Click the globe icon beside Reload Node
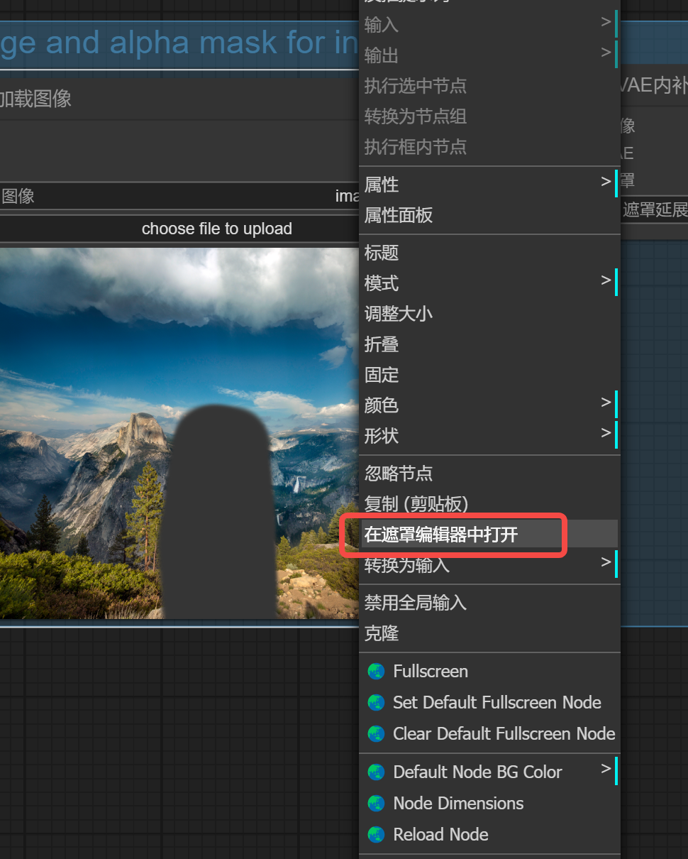This screenshot has width=688, height=859. [x=376, y=834]
